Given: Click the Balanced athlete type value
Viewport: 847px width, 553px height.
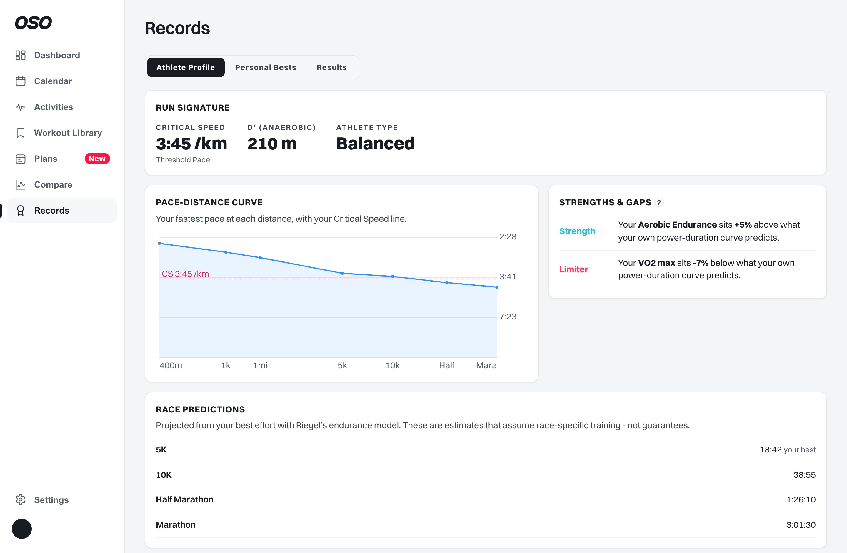Looking at the screenshot, I should click(x=375, y=144).
